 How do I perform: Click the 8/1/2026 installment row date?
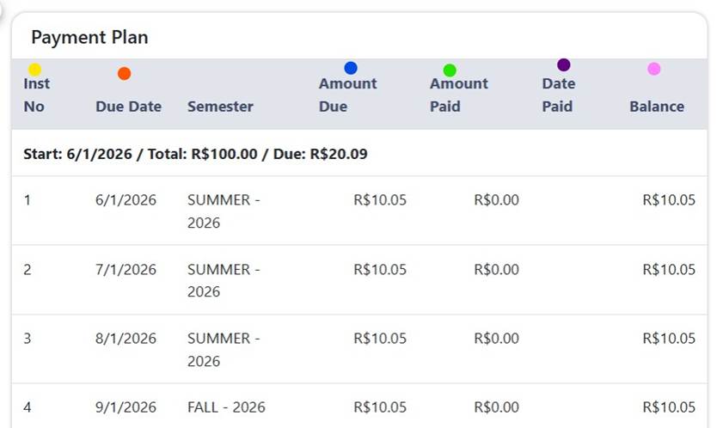point(126,338)
